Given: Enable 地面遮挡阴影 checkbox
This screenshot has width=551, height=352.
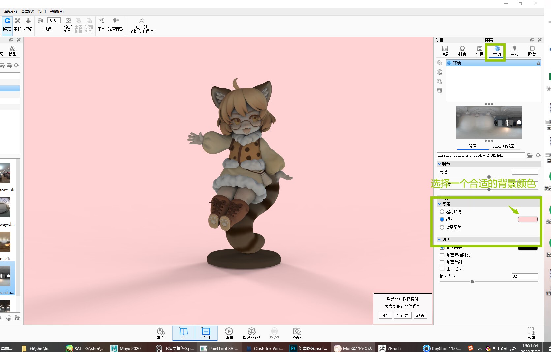Looking at the screenshot, I should coord(442,255).
